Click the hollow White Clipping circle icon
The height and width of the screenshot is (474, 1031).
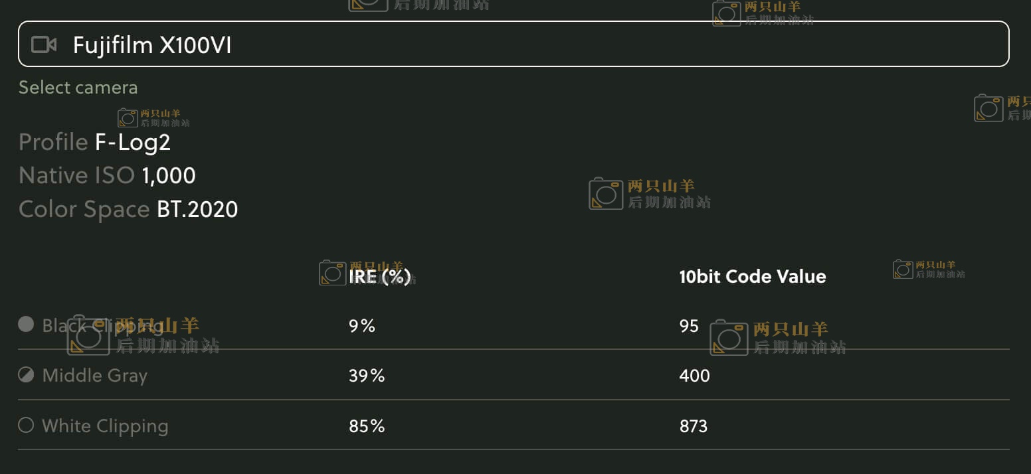click(26, 425)
